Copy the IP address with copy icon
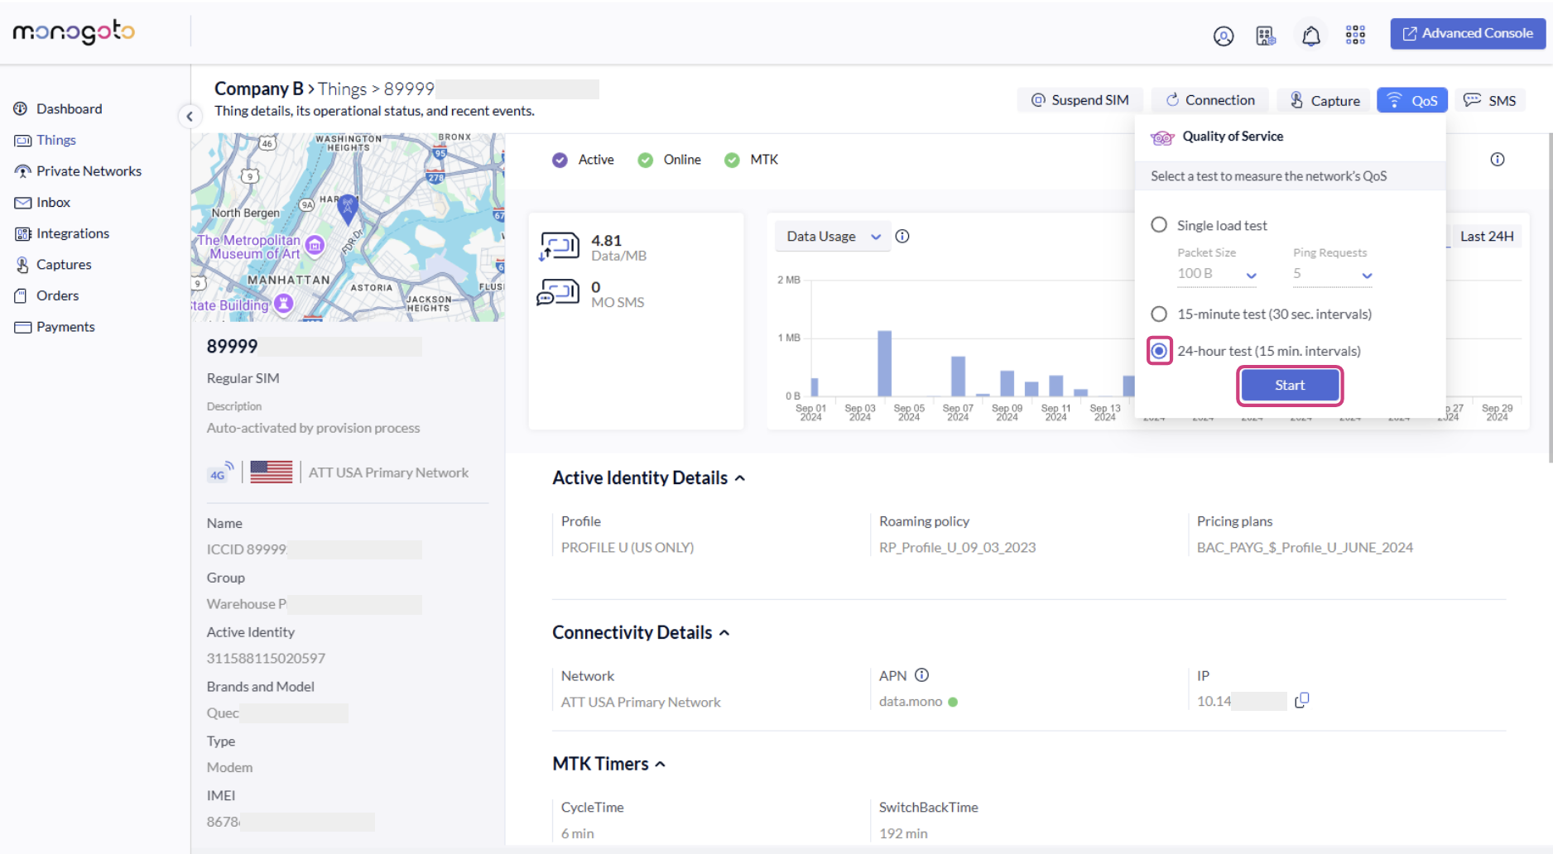 [x=1301, y=700]
